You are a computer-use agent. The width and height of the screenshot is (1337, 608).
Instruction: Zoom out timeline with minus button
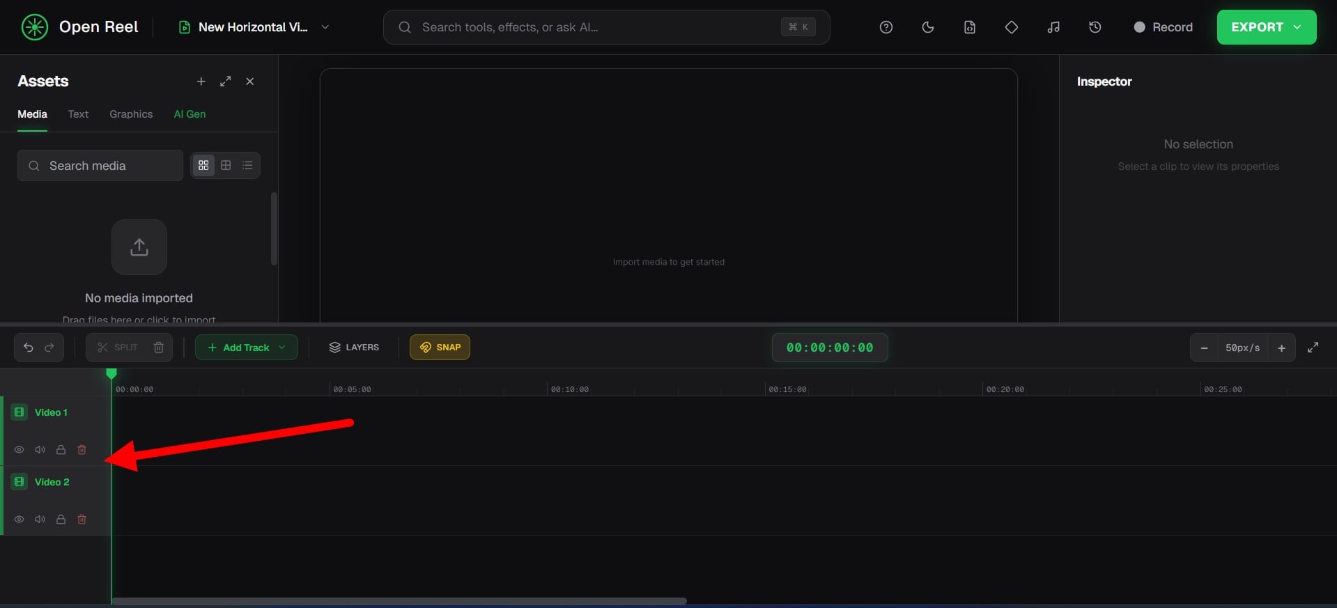[x=1204, y=348]
